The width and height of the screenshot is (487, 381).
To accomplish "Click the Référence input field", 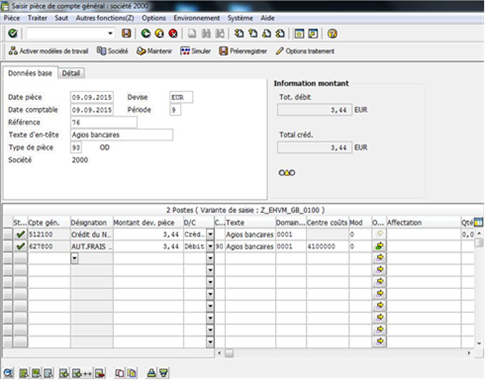I will 104,122.
